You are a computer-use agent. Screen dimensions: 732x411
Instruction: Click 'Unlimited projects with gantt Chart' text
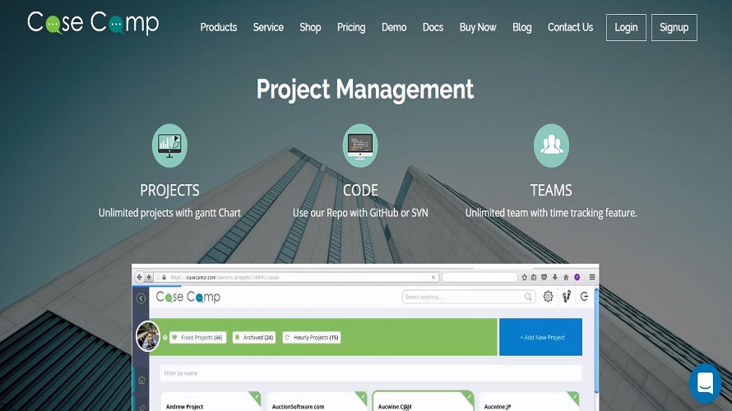click(169, 213)
